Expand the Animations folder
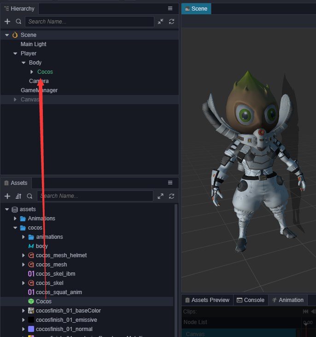316x337 pixels. [x=15, y=219]
